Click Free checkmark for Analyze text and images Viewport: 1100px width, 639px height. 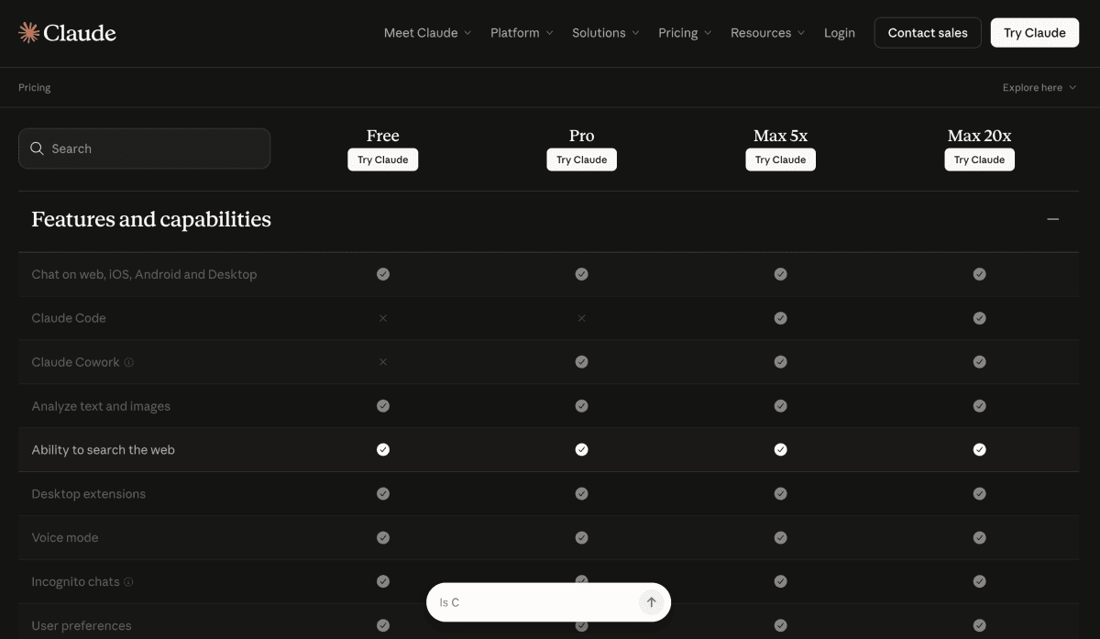point(383,406)
